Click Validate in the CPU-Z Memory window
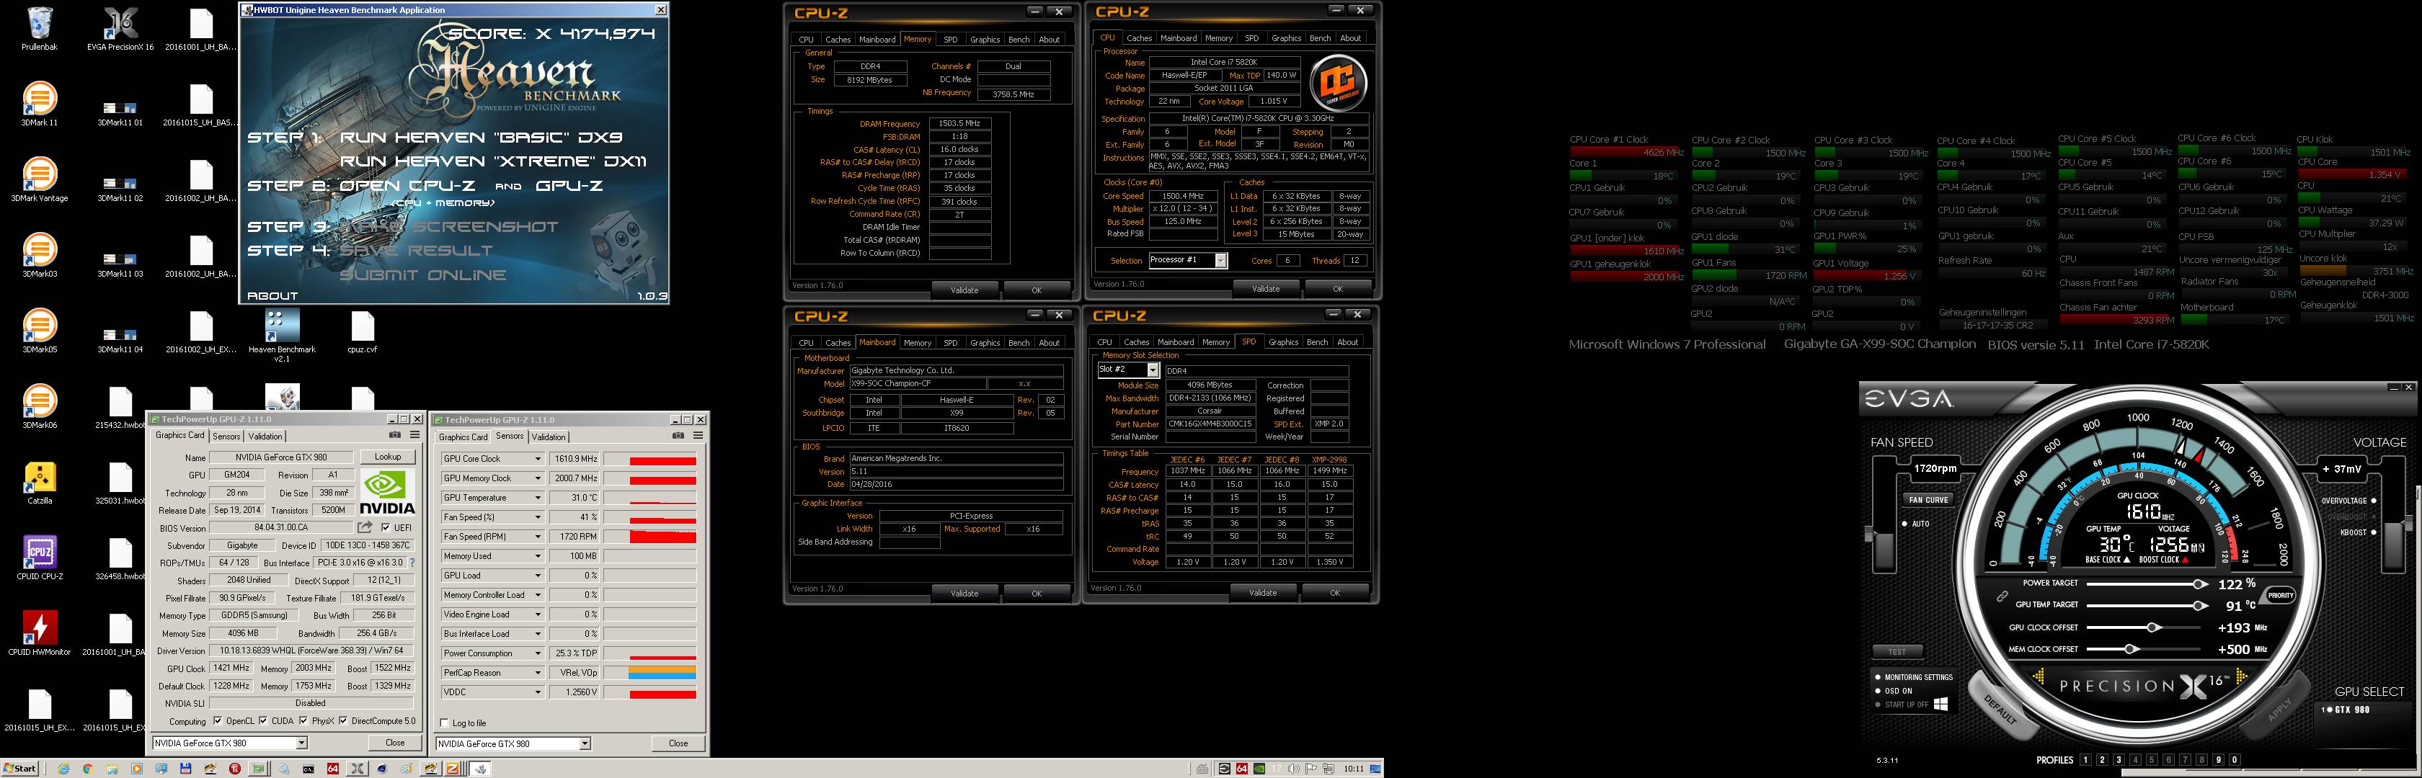This screenshot has width=2422, height=778. coord(964,290)
